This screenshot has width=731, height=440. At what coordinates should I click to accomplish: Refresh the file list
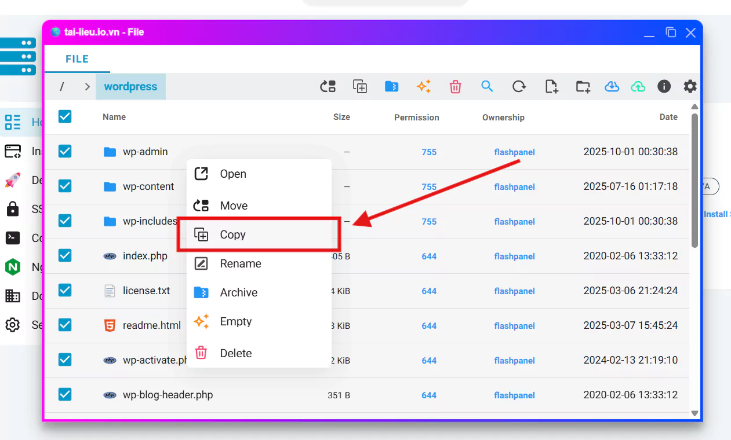coord(519,87)
